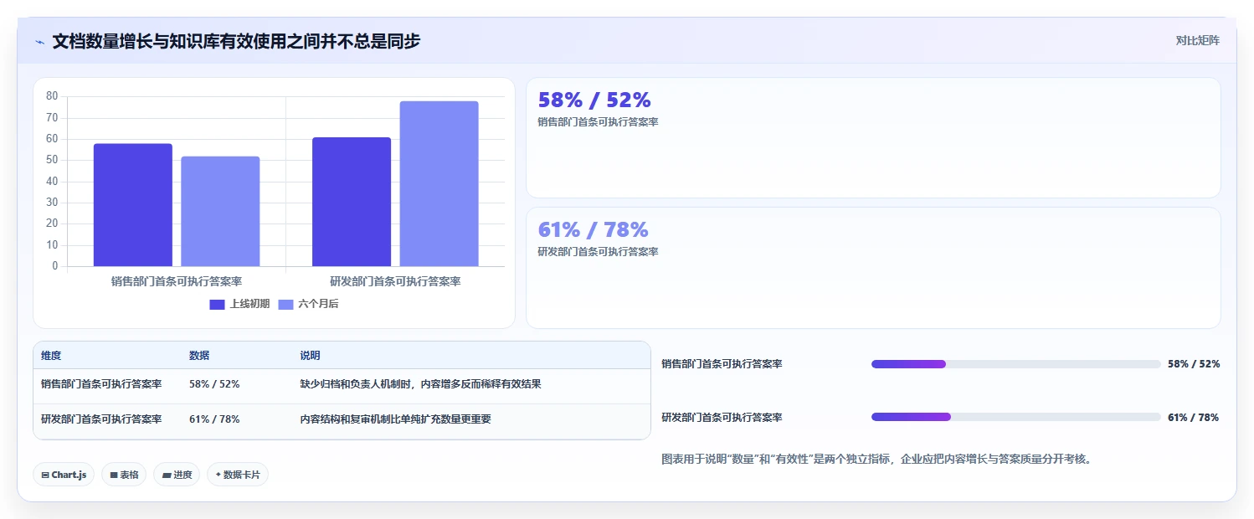Click the 销售部门首条可执行答案率 chart axis label
This screenshot has width=1254, height=519.
pos(177,281)
